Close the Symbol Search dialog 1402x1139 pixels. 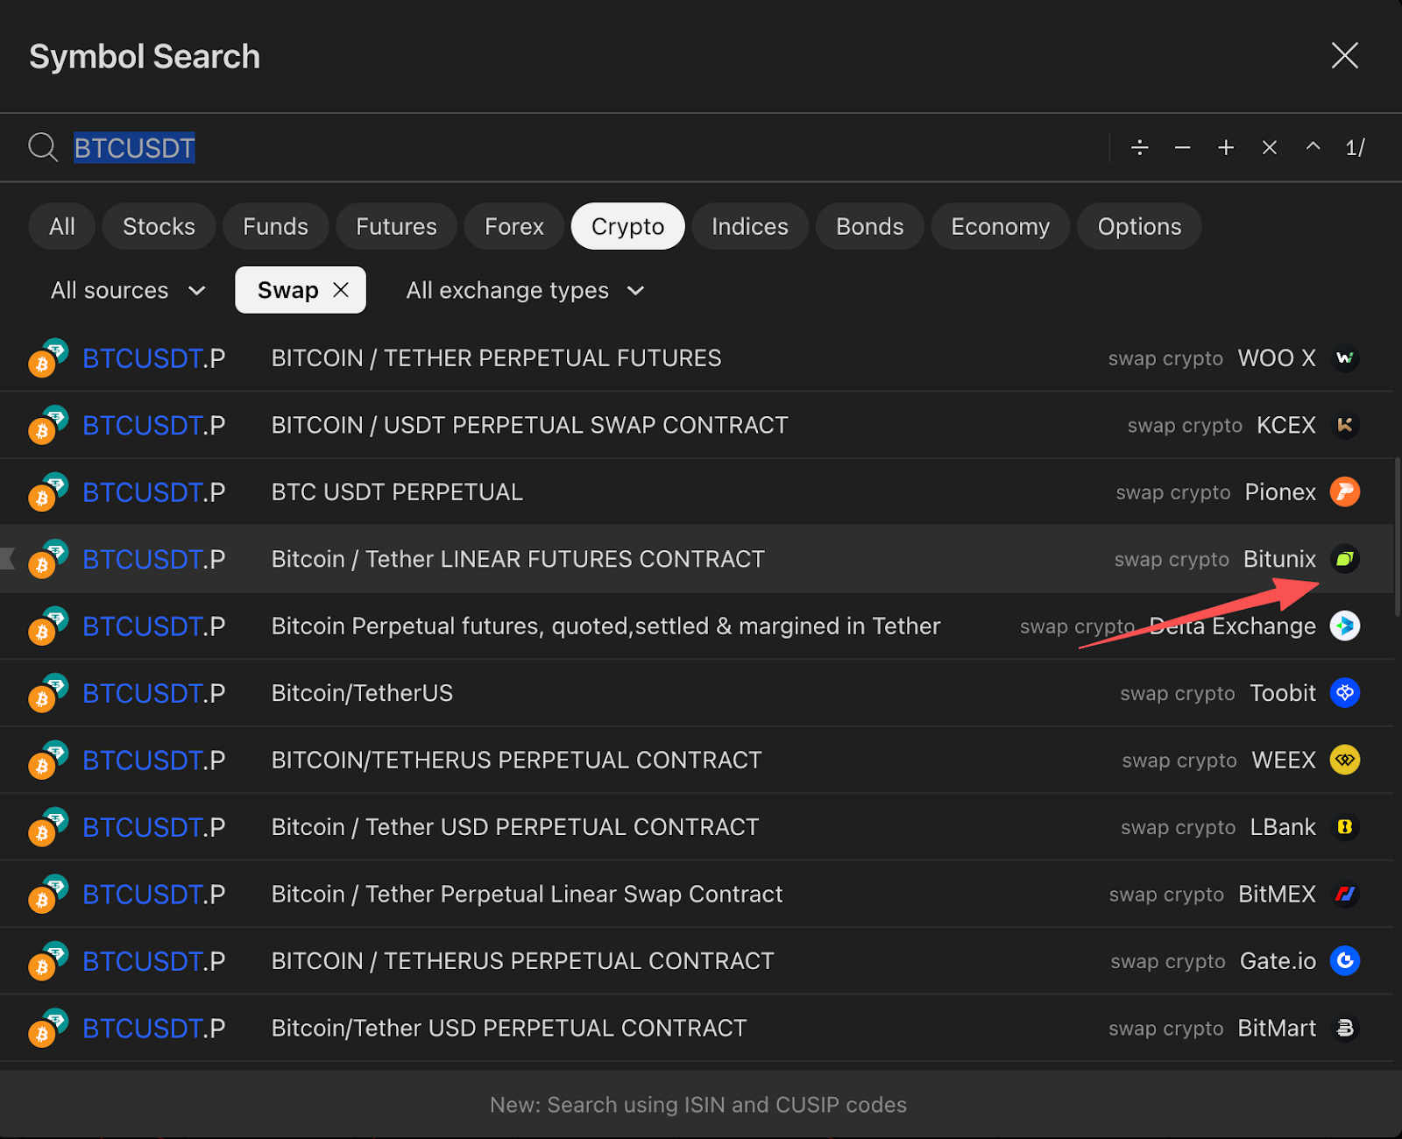(x=1344, y=55)
